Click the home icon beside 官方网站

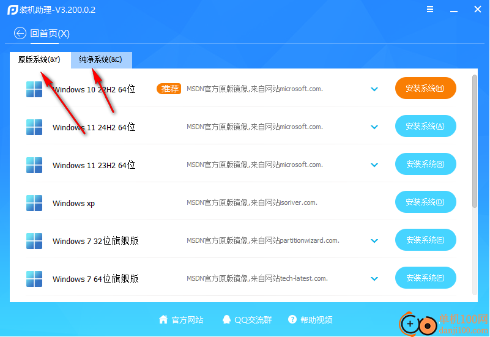click(x=163, y=319)
